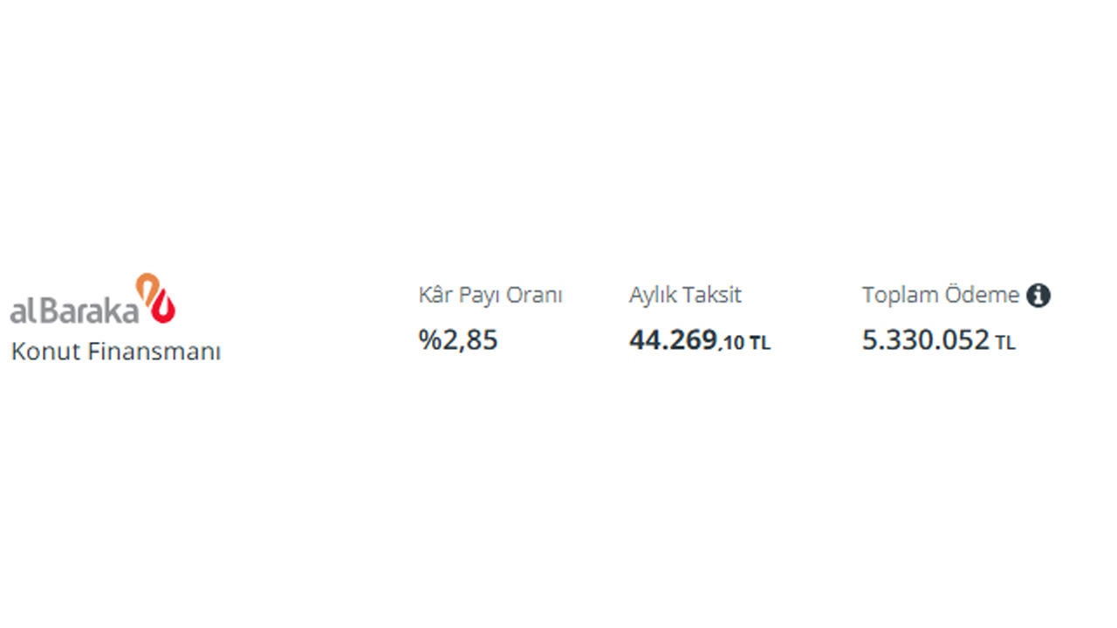1117x628 pixels.
Task: Click the Albaraka red-orange flame logo
Action: (x=155, y=297)
